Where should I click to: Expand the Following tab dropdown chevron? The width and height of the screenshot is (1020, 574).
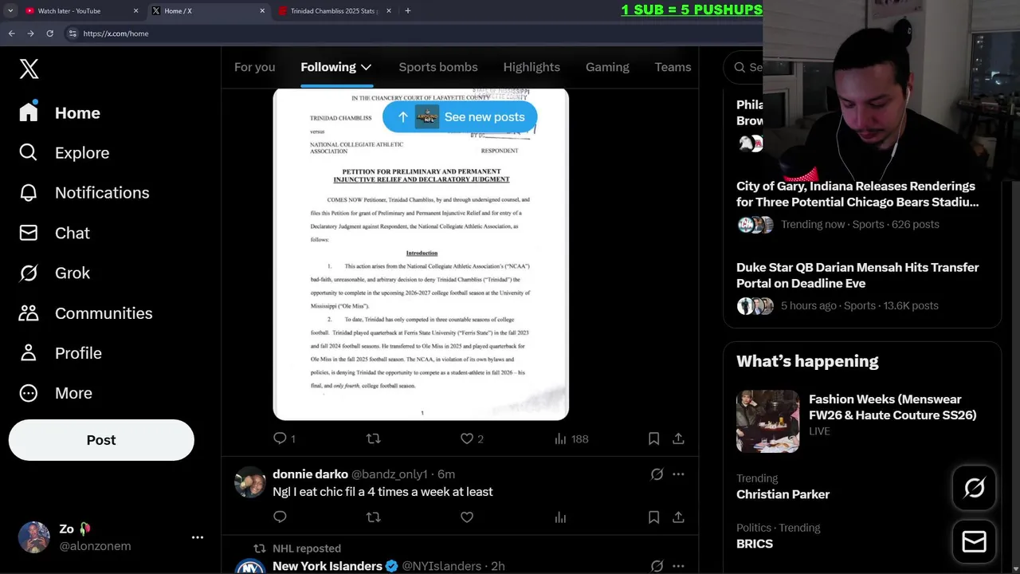click(x=366, y=67)
